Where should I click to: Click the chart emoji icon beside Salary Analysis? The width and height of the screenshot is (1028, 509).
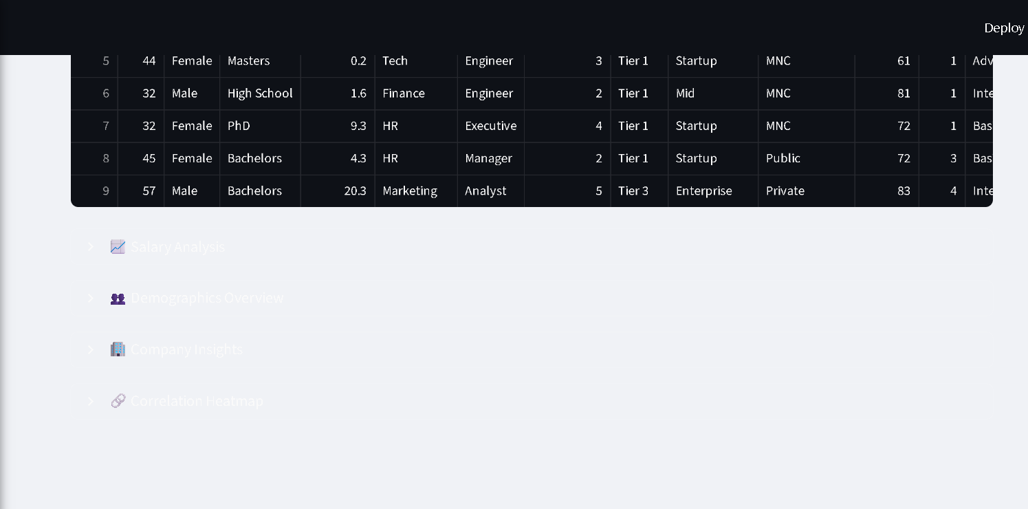click(x=118, y=247)
